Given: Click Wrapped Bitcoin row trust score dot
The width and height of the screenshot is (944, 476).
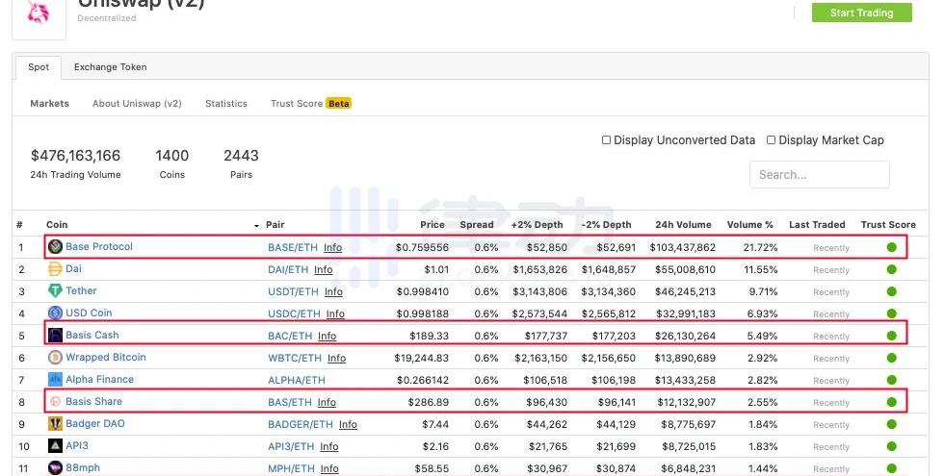Looking at the screenshot, I should tap(892, 358).
